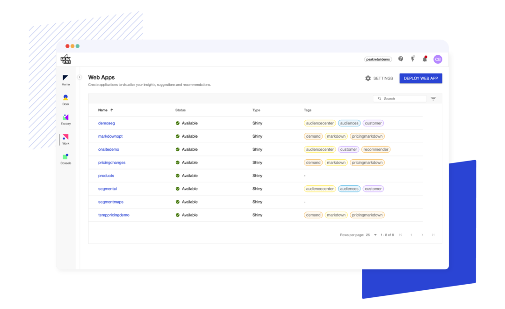This screenshot has width=505, height=309.
Task: Open the Dock section in sidebar
Action: click(65, 99)
